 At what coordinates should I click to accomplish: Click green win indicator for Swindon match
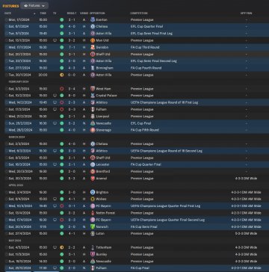point(61,47)
